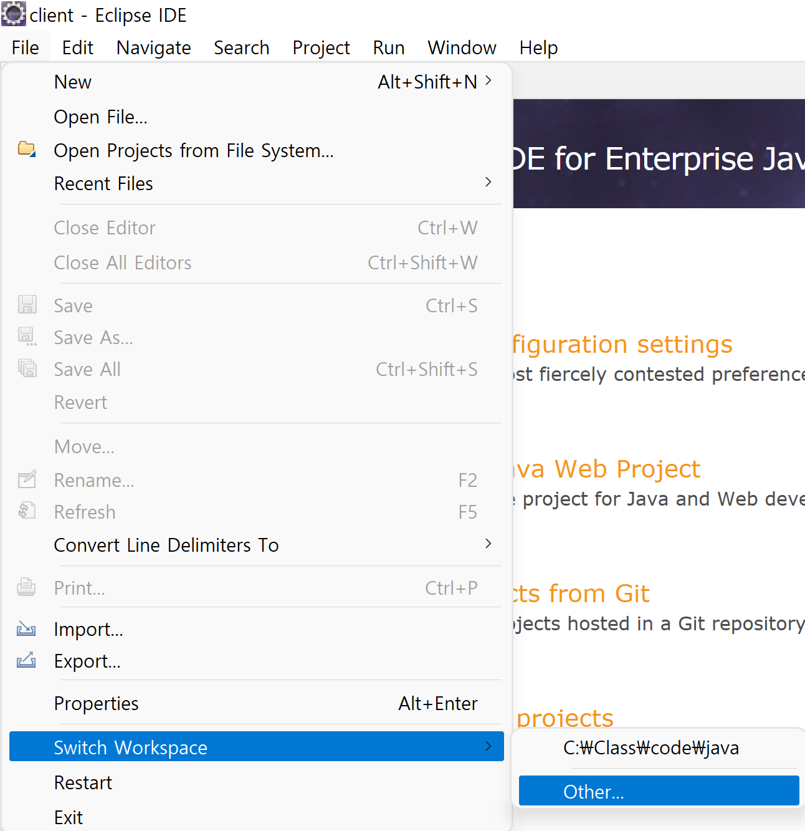Click the projects from Git welcome link

[x=581, y=593]
